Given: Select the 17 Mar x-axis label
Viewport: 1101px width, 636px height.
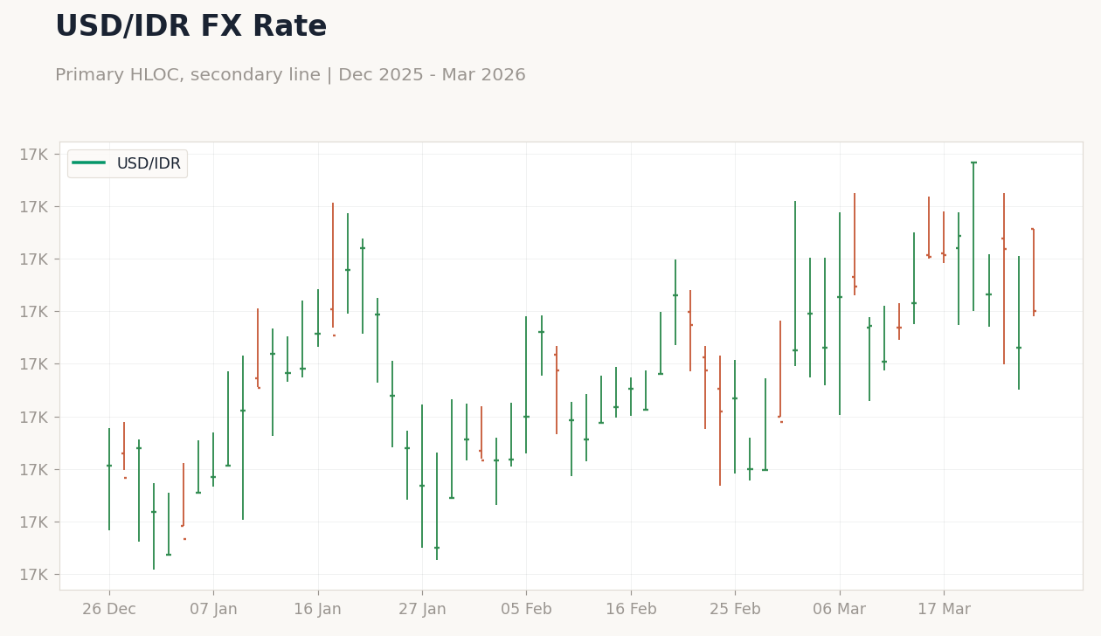Looking at the screenshot, I should [x=944, y=609].
